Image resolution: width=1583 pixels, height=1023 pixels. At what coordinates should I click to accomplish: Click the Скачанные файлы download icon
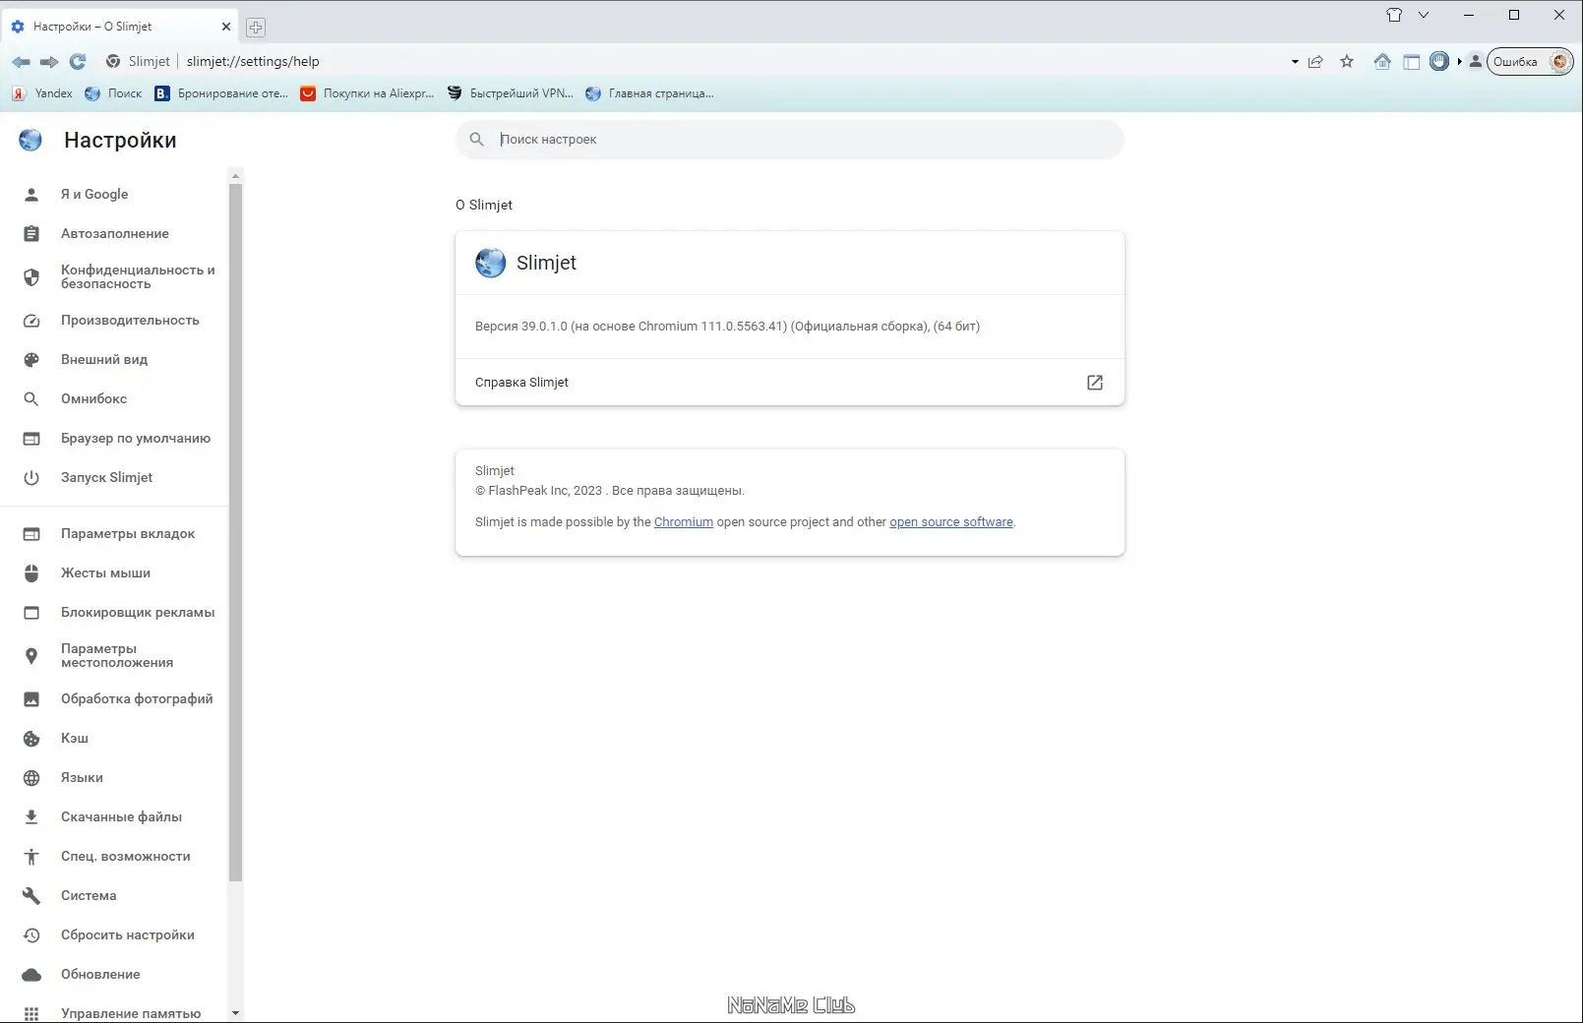coord(31,817)
